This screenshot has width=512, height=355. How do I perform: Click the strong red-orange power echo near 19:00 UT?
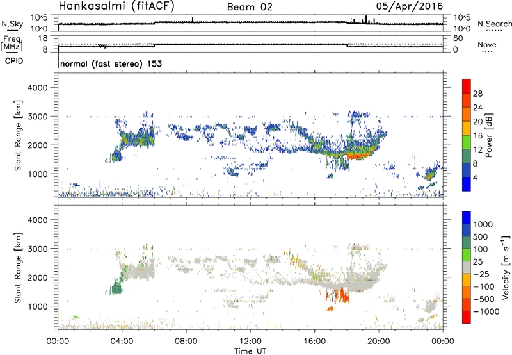coord(358,154)
